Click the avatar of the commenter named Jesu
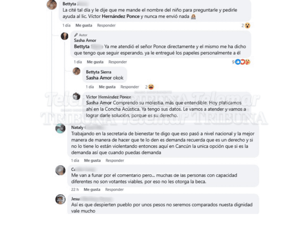Image resolution: width=304 pixels, height=228 pixels. click(60, 199)
